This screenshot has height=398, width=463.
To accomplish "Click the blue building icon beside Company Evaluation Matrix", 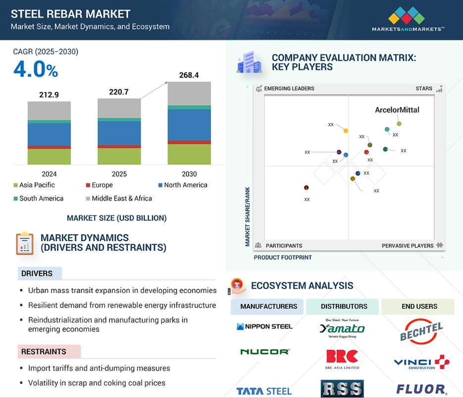I will click(249, 62).
